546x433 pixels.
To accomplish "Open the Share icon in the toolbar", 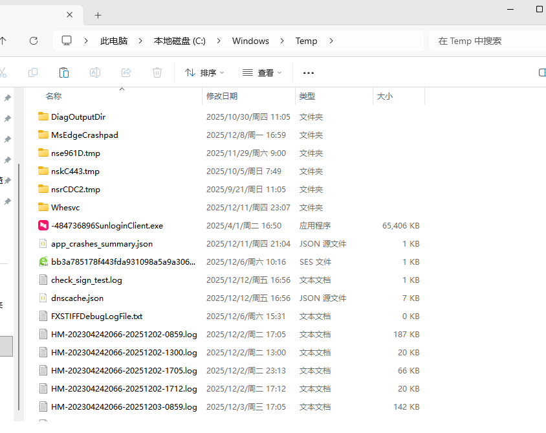I will pyautogui.click(x=126, y=72).
